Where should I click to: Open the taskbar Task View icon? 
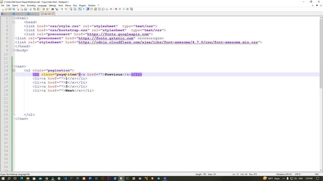[15, 178]
